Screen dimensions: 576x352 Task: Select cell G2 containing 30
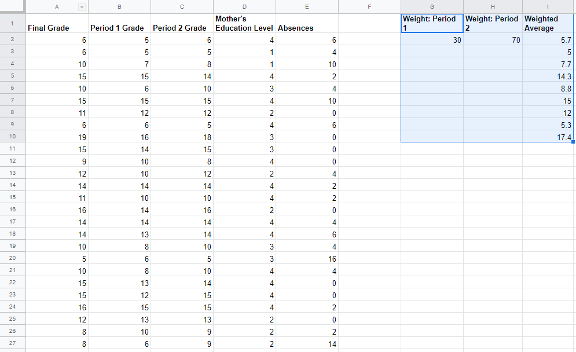point(432,39)
